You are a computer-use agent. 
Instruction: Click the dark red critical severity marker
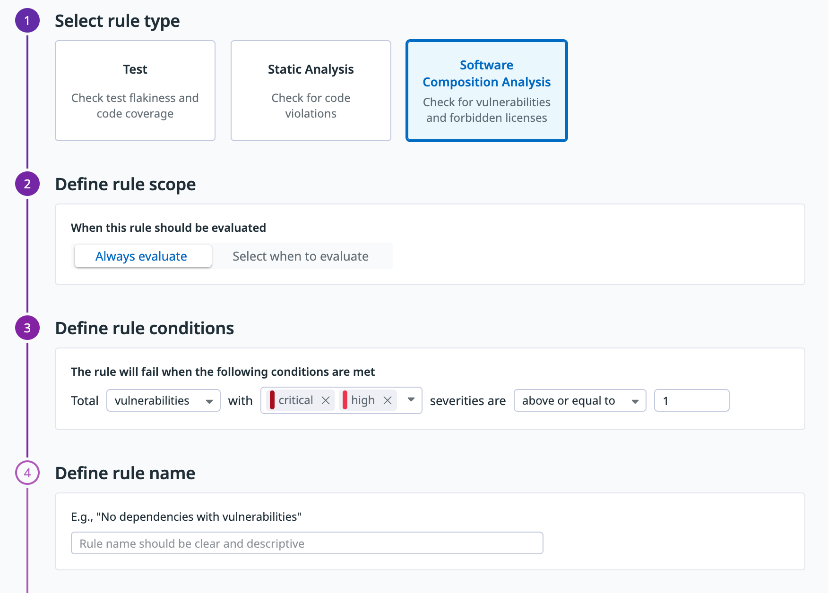click(x=272, y=400)
